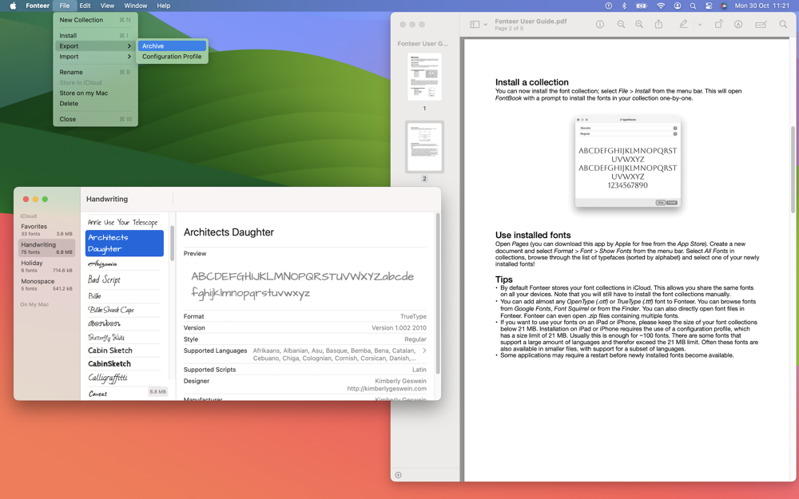Viewport: 799px width, 499px height.
Task: Select Configuration Profile export option
Action: pyautogui.click(x=173, y=57)
